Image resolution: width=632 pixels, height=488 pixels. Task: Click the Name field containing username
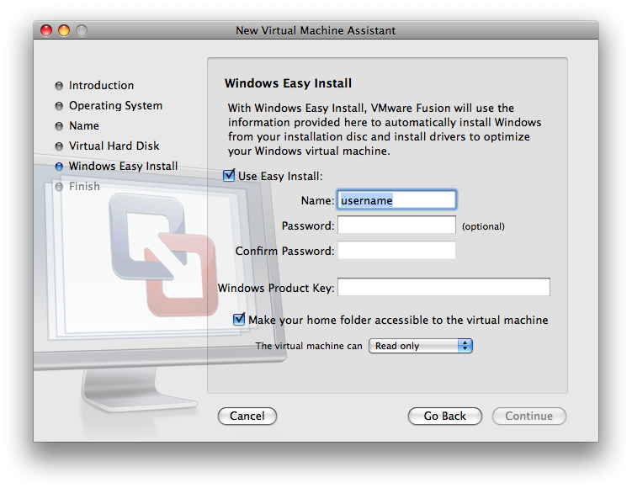click(x=396, y=200)
